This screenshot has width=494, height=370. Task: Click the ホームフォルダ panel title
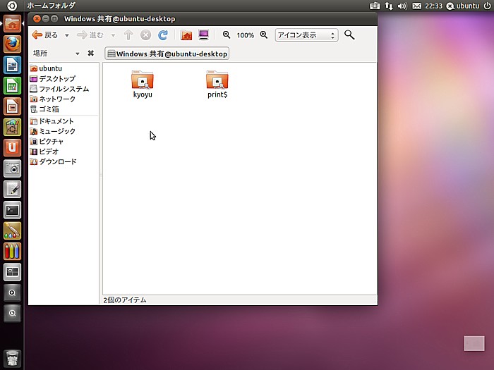tap(51, 6)
